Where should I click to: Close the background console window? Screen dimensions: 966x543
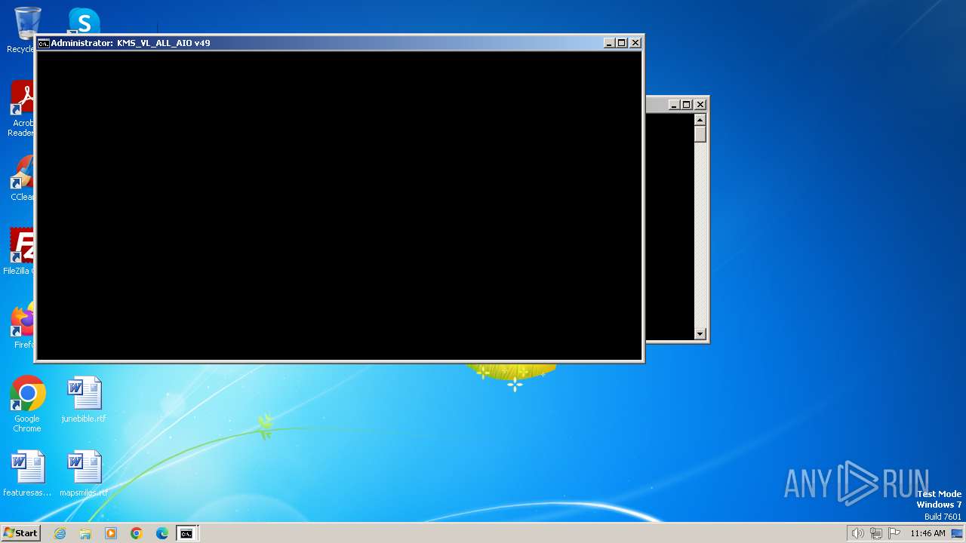coord(700,105)
